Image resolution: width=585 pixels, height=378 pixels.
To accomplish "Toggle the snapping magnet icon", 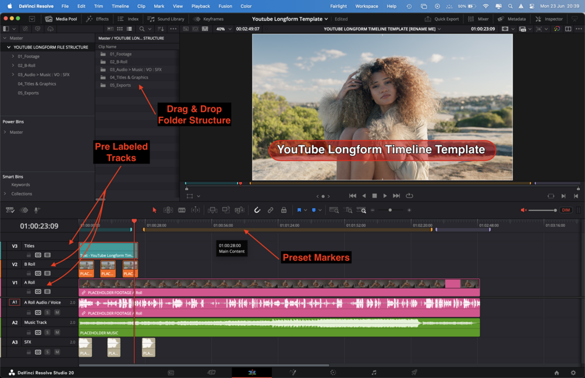I will coord(257,211).
